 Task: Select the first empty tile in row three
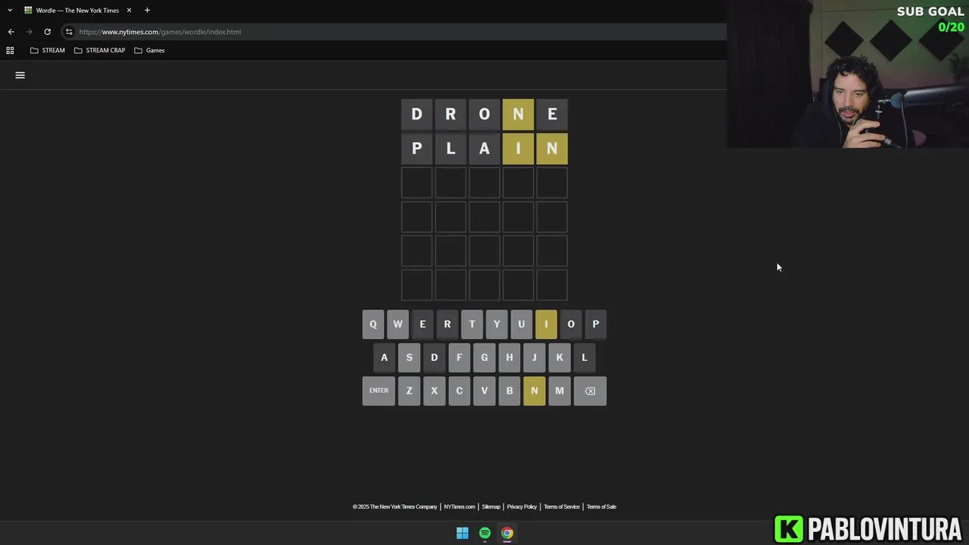416,182
